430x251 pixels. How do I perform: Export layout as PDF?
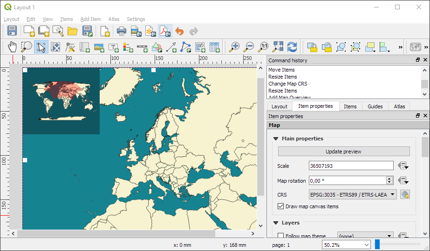click(165, 31)
